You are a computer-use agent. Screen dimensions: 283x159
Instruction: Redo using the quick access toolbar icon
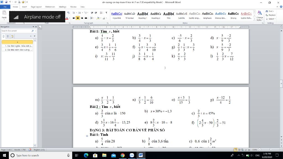pos(15,2)
